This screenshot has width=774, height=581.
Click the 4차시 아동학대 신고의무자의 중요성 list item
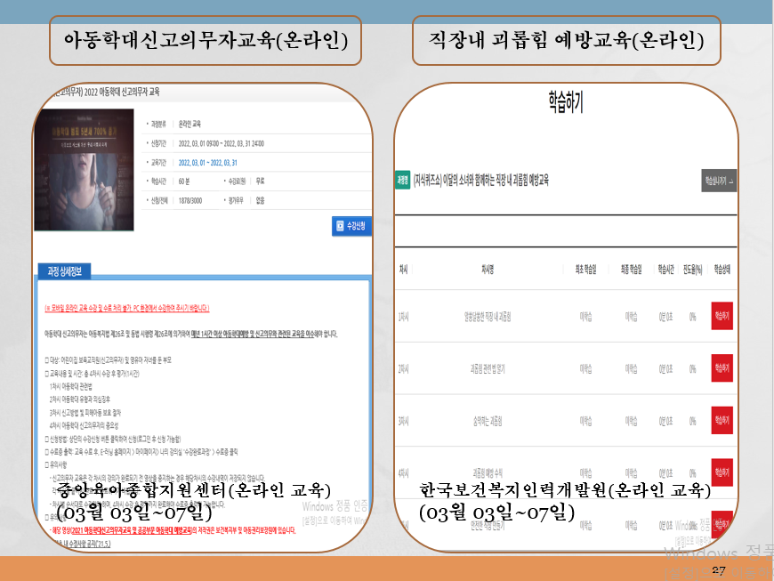(x=84, y=425)
